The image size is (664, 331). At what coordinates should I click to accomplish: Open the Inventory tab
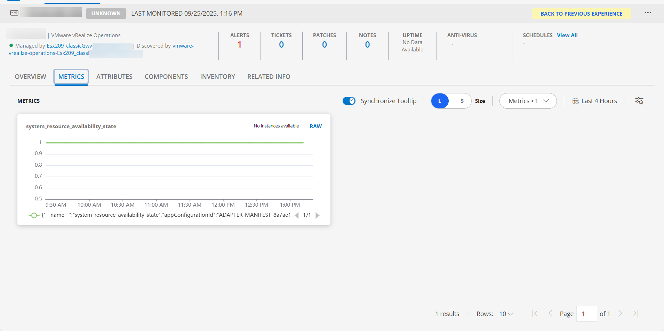click(217, 76)
